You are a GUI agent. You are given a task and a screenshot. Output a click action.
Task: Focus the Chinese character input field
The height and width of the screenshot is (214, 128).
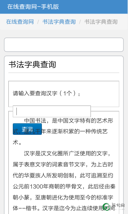(x=52, y=111)
